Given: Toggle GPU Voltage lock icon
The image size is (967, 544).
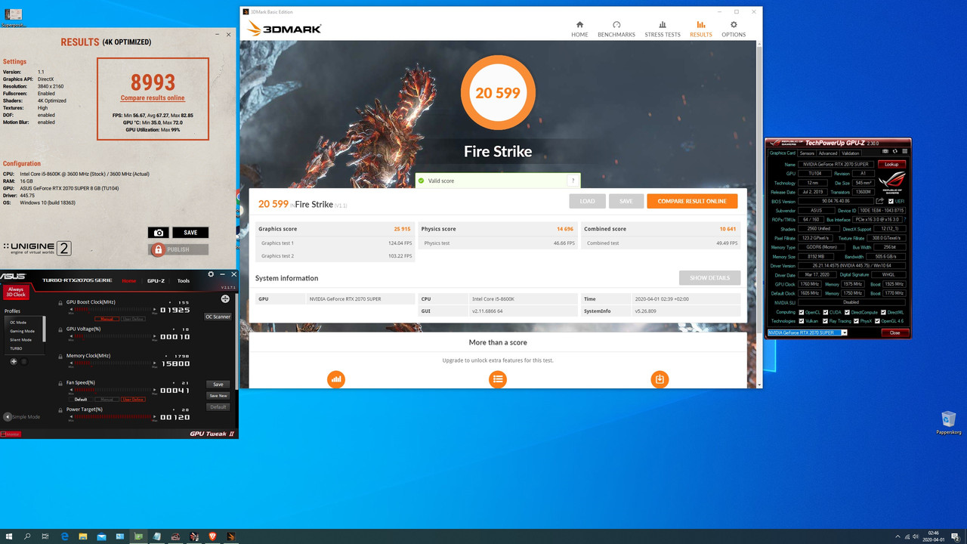Looking at the screenshot, I should point(60,330).
